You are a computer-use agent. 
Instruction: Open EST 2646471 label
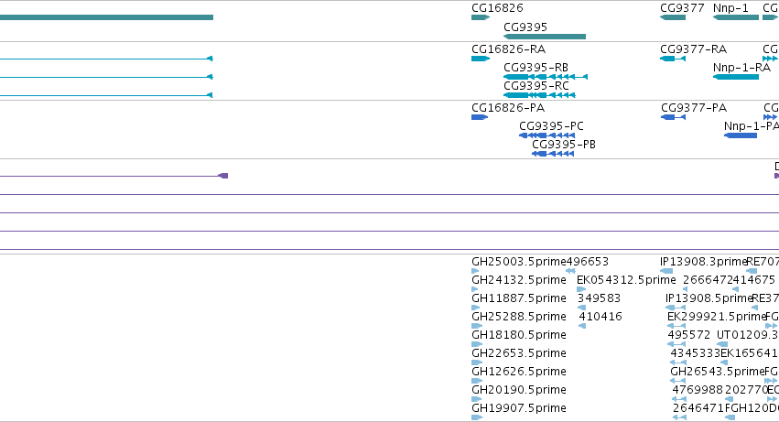pos(698,408)
